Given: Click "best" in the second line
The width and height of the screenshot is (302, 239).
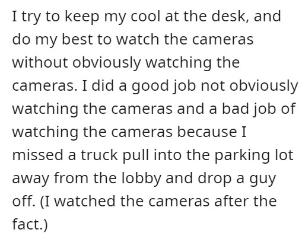Looking at the screenshot, I should (77, 39).
